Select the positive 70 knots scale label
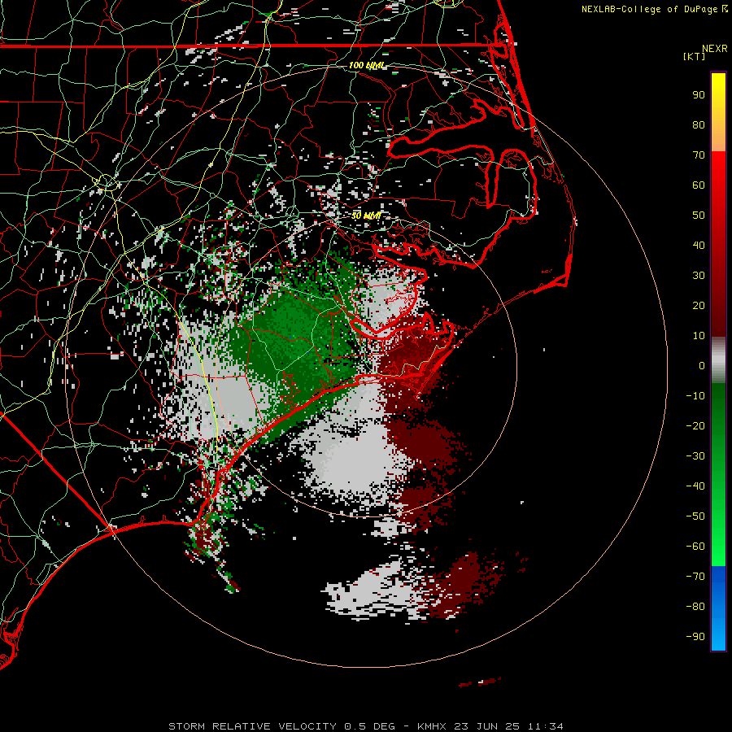Image resolution: width=732 pixels, height=732 pixels. point(699,155)
